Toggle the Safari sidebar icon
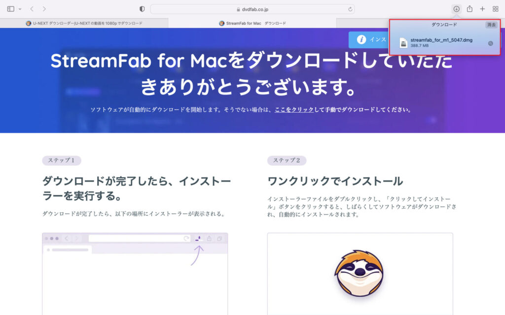 pos(11,9)
